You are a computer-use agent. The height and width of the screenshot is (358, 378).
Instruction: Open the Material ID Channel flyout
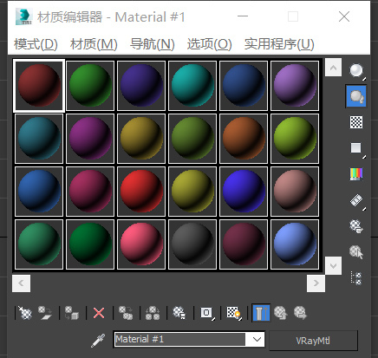tap(207, 313)
